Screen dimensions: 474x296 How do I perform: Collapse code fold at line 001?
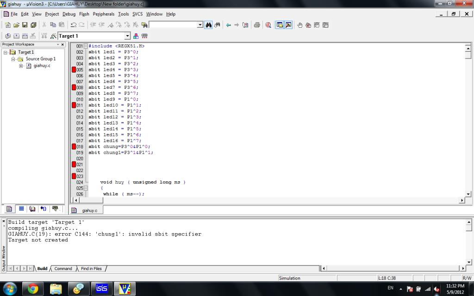[86, 46]
